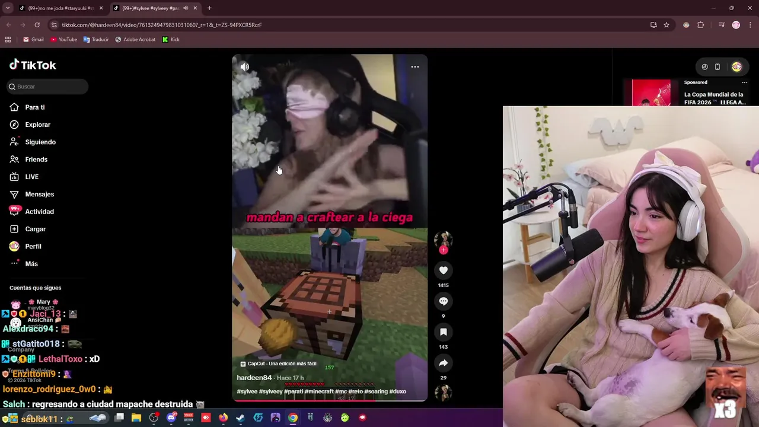Open Actividad notifications
The image size is (759, 427).
[39, 212]
